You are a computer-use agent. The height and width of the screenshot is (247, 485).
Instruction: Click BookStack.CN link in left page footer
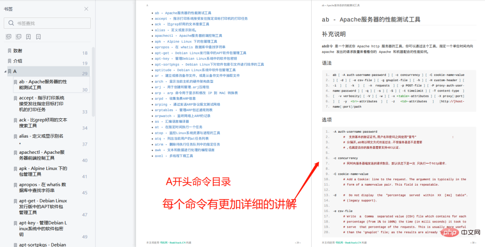tap(177, 243)
